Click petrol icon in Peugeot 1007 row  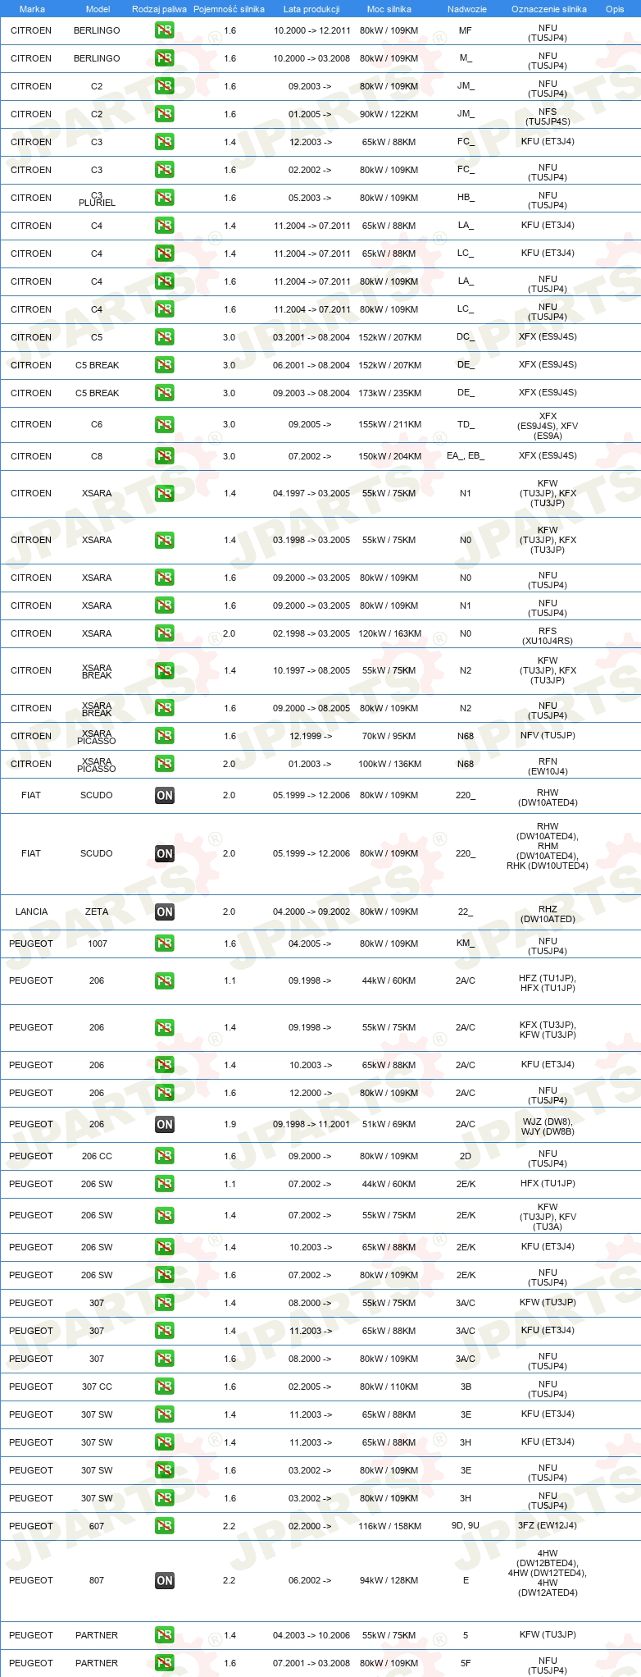[165, 944]
